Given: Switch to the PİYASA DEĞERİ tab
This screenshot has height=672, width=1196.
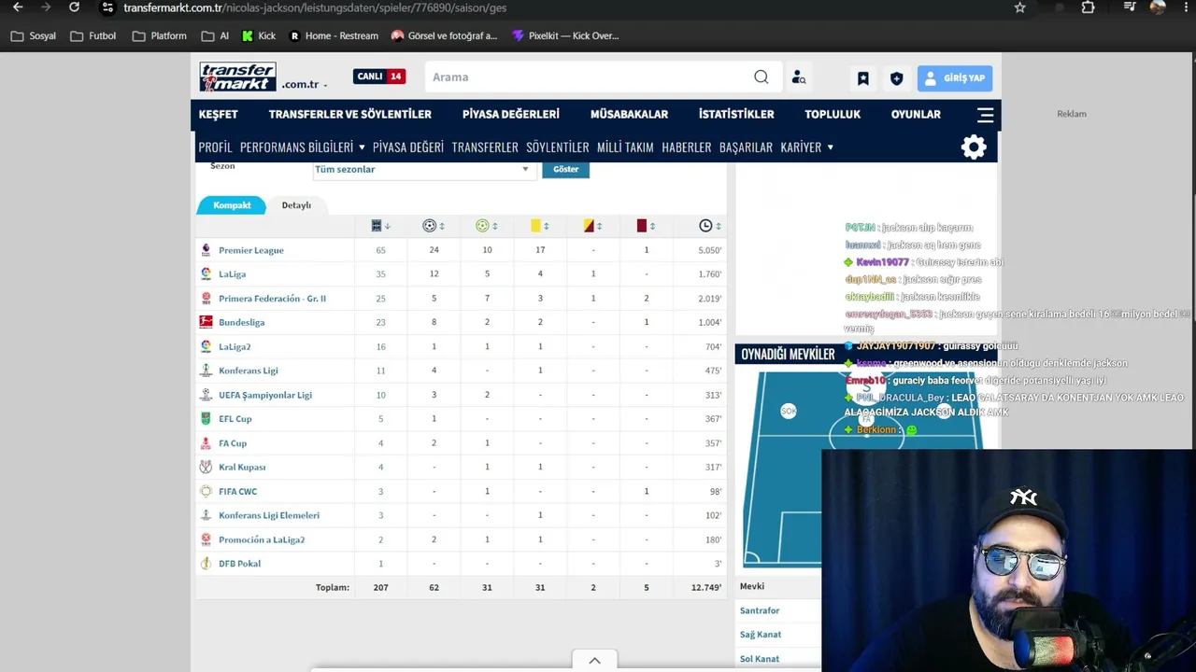Looking at the screenshot, I should pyautogui.click(x=408, y=147).
